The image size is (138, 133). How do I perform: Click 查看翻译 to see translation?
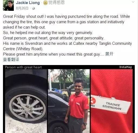tap(11, 59)
